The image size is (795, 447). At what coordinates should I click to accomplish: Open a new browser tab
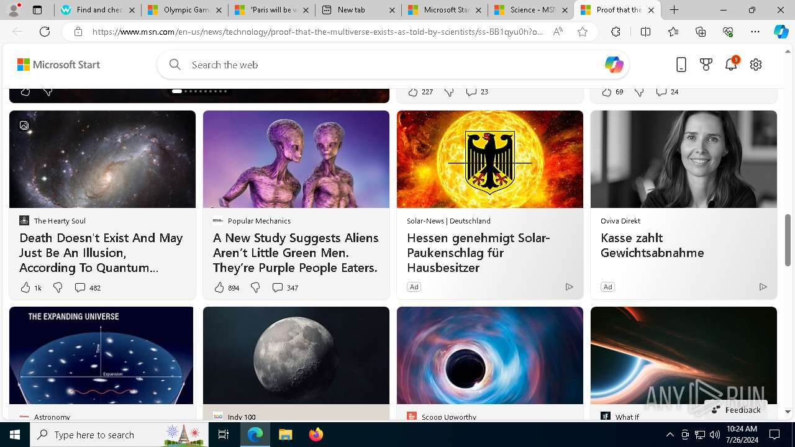point(674,10)
